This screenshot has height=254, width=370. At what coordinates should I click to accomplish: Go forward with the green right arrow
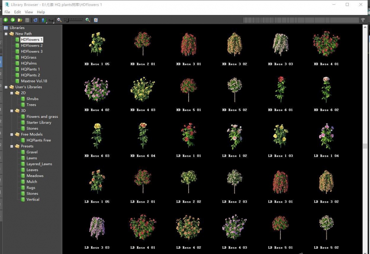[x=13, y=20]
